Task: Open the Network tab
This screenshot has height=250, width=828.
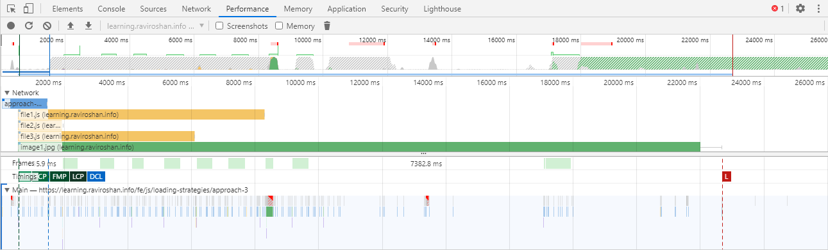Action: tap(196, 9)
